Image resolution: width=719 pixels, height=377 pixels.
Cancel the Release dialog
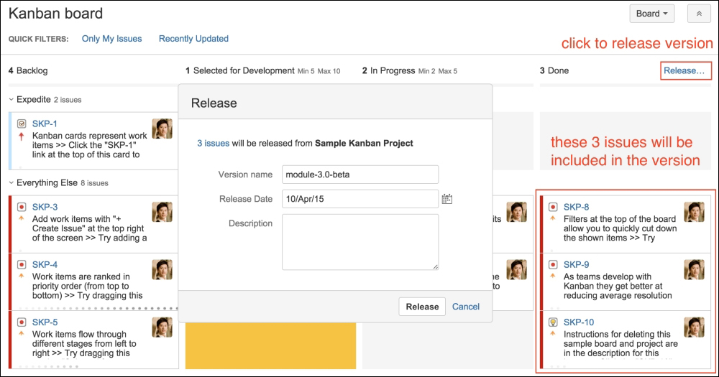(466, 307)
